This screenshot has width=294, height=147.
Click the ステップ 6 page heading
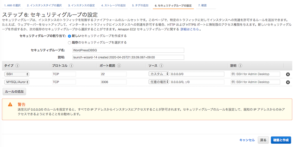50,15
